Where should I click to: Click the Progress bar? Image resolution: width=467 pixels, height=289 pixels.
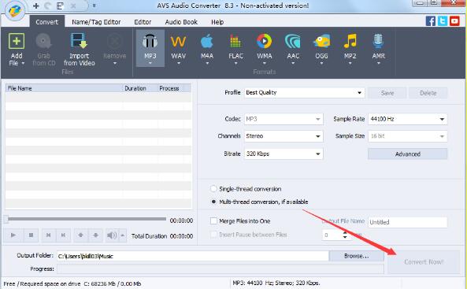click(x=221, y=269)
